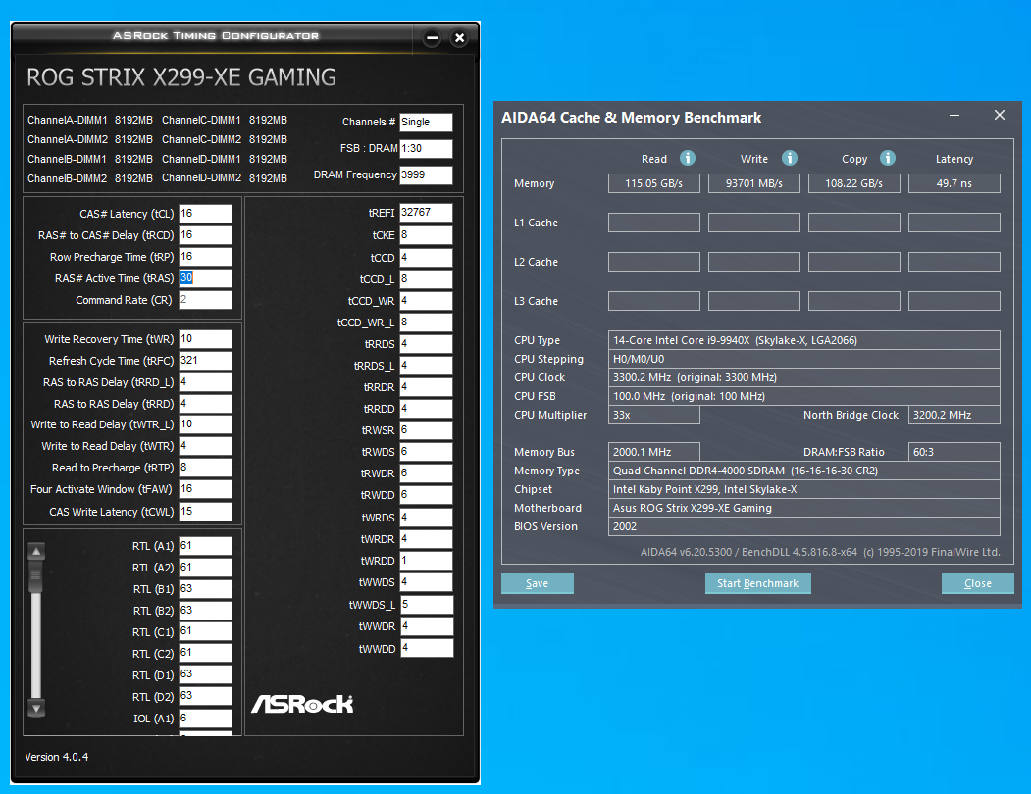Click the tRWDD value field
1031x794 pixels.
tap(426, 495)
